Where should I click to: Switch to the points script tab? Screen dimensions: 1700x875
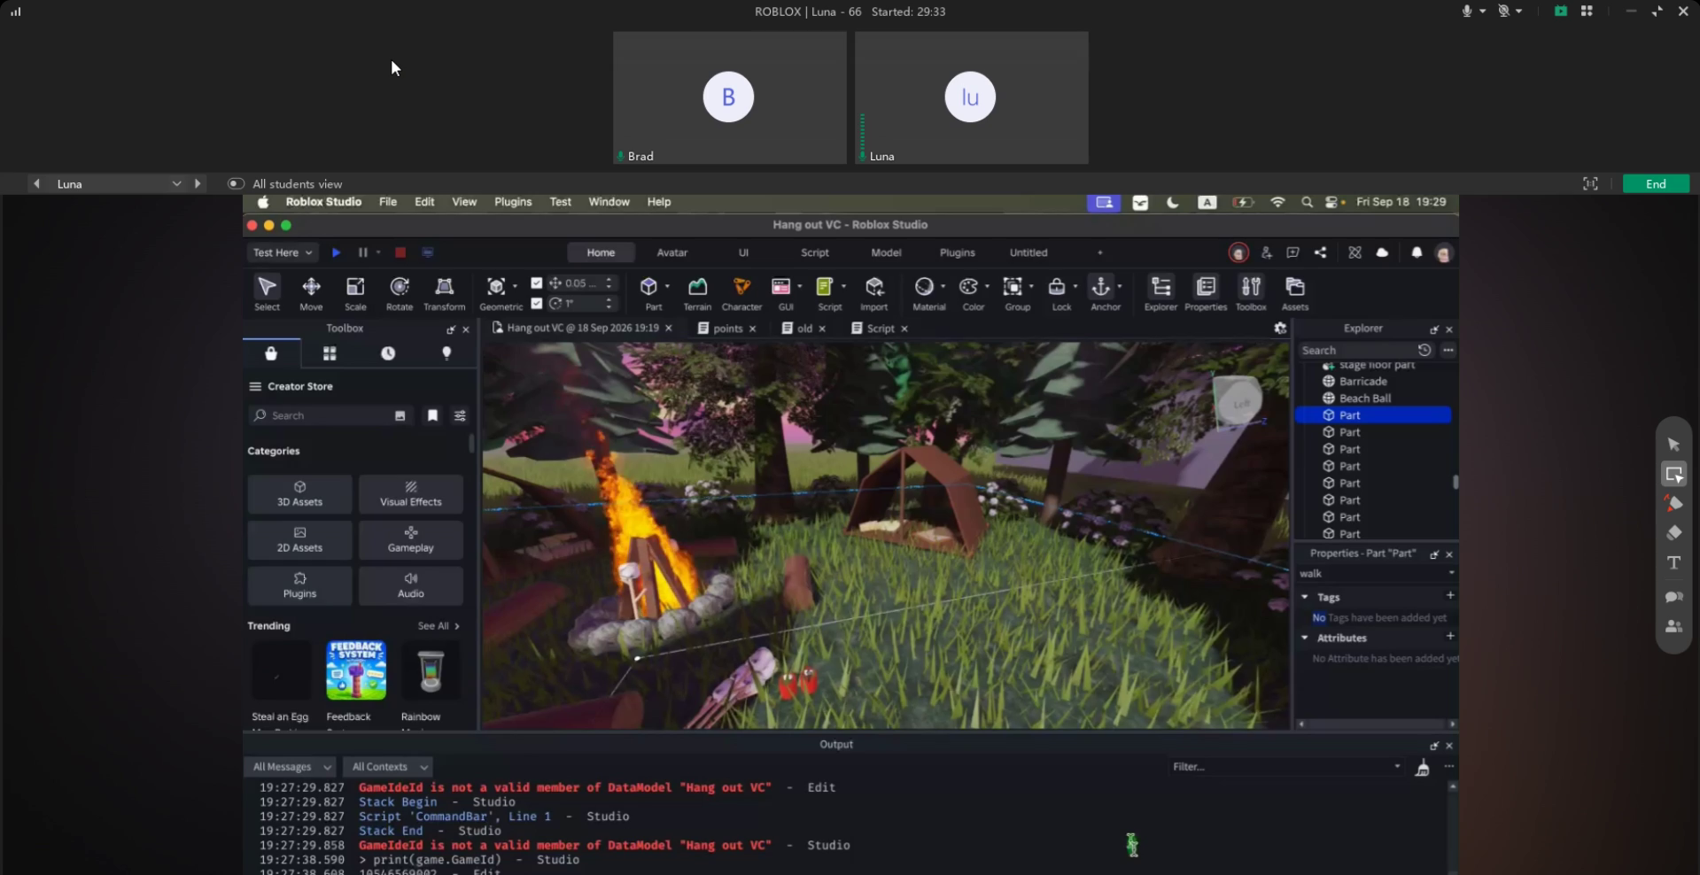tap(727, 329)
